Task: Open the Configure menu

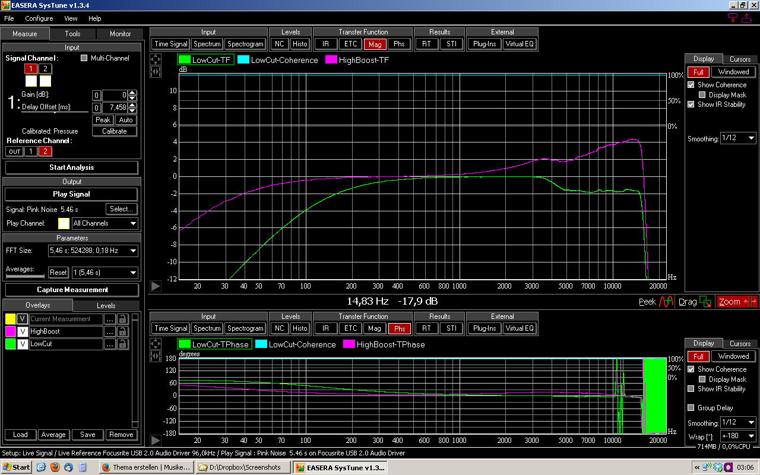Action: [39, 18]
